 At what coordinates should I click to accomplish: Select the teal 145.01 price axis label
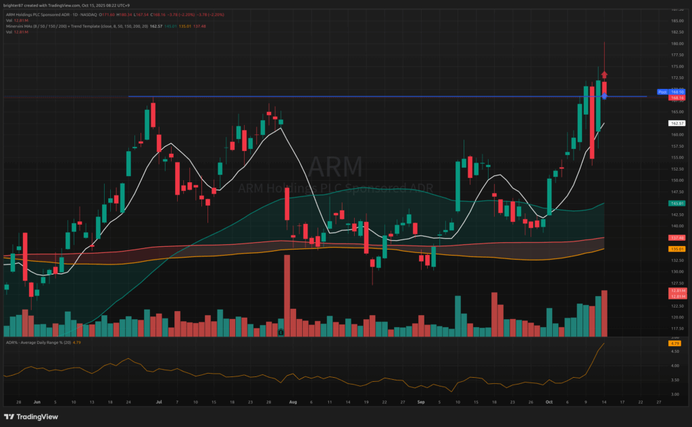pos(677,203)
